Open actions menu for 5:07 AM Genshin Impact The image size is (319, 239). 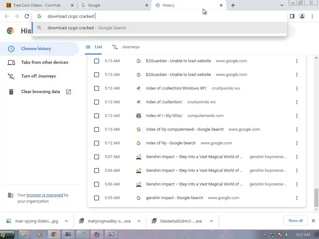click(x=297, y=157)
